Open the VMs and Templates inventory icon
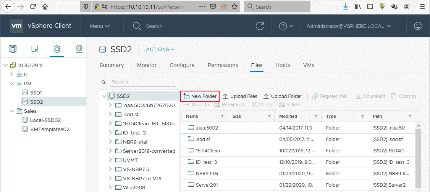The width and height of the screenshot is (430, 192). click(x=35, y=49)
